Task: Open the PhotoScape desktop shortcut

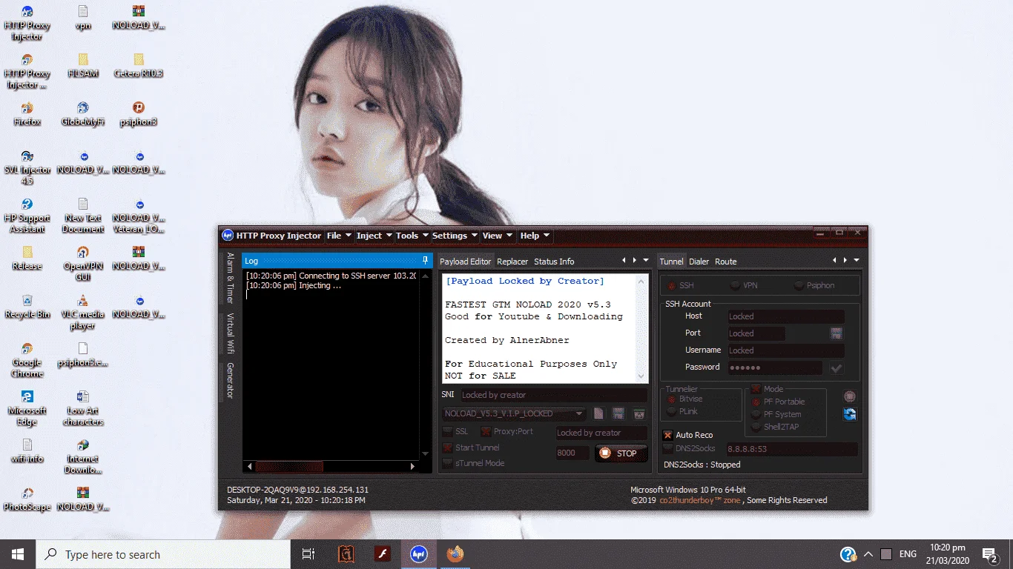Action: pos(27,499)
